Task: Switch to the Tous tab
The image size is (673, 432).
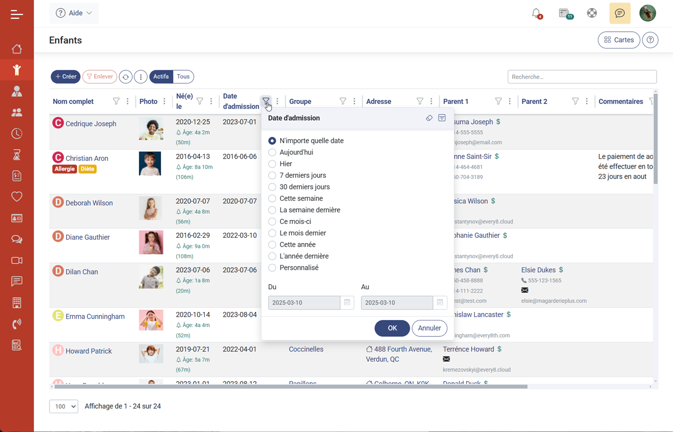Action: tap(183, 76)
